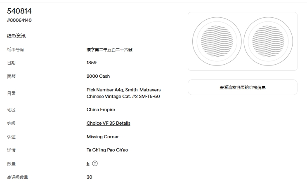Click the 等级 grade label
This screenshot has width=307, height=184.
11,123
